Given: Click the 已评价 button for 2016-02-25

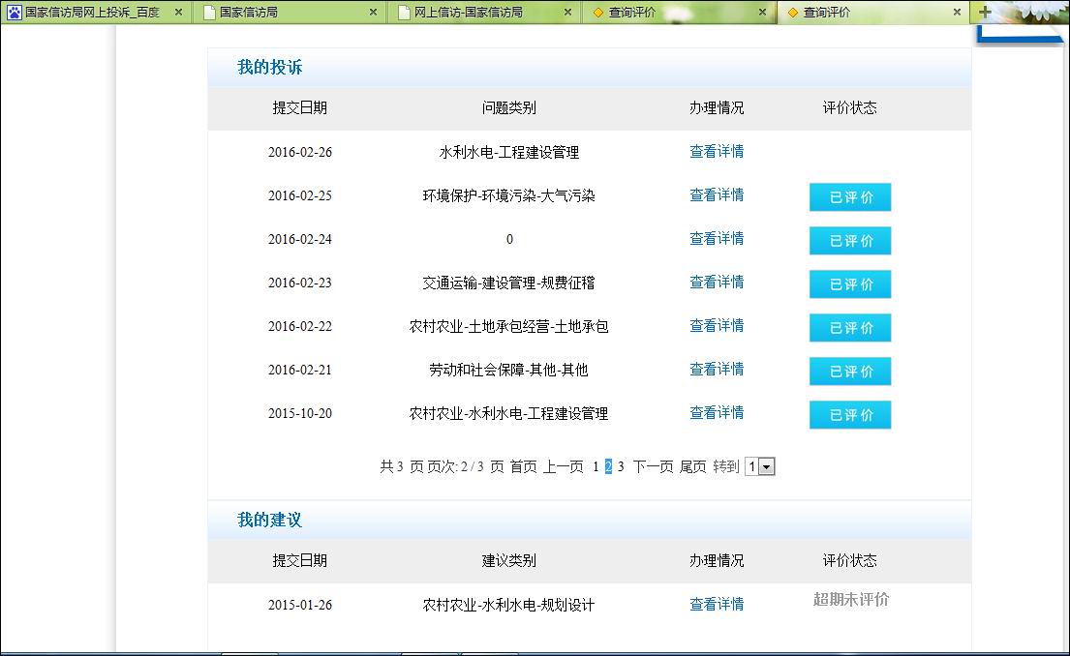Looking at the screenshot, I should [x=849, y=196].
